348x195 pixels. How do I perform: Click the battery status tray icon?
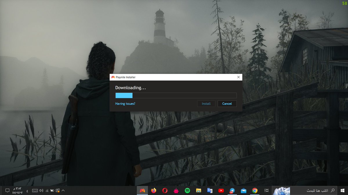52,190
